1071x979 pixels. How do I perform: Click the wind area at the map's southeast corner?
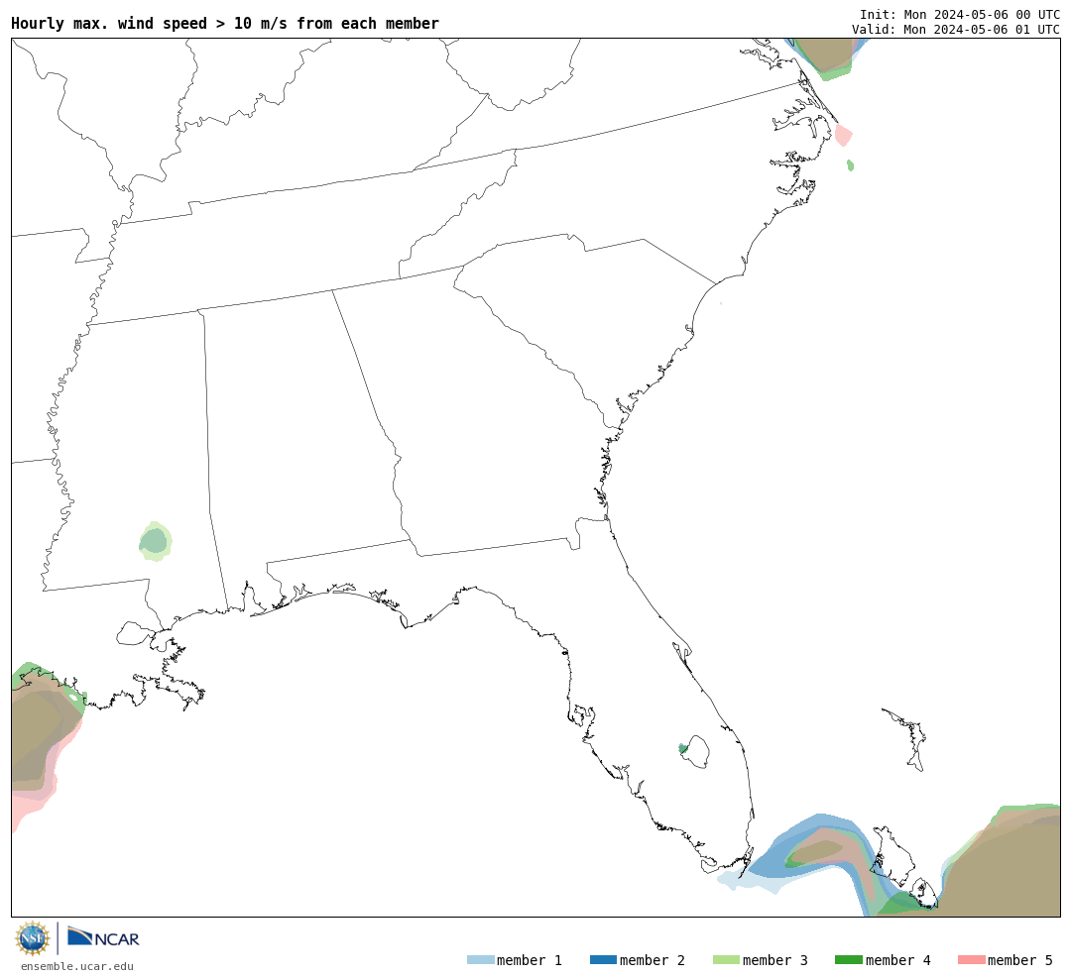(x=1004, y=864)
